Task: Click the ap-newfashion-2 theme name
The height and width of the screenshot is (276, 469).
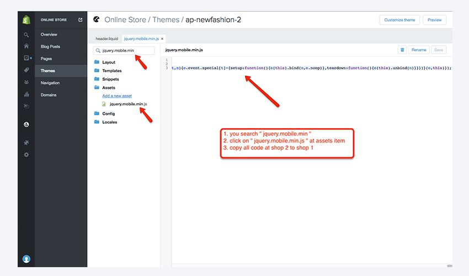Action: pos(214,20)
